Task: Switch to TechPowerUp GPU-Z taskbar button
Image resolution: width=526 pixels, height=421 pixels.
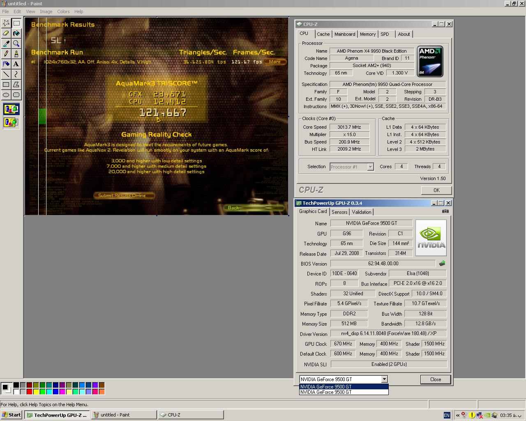Action: (56, 415)
